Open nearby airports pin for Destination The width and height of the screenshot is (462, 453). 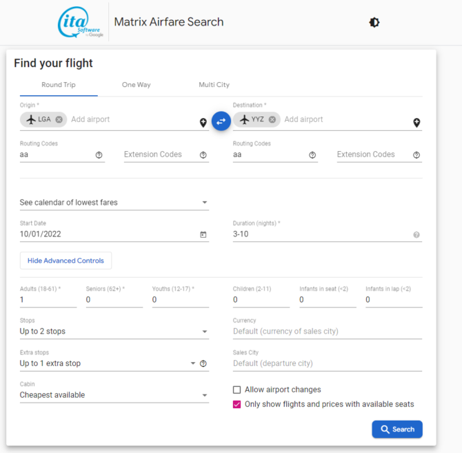[x=416, y=123]
